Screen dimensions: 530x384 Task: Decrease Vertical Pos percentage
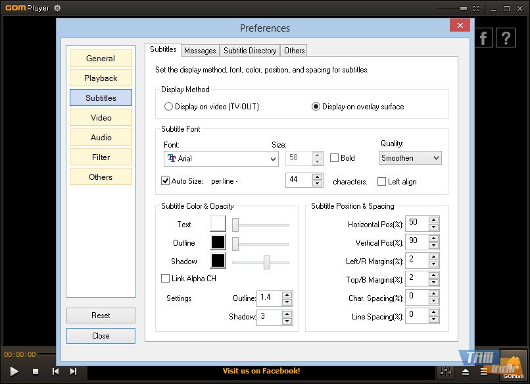coord(434,245)
